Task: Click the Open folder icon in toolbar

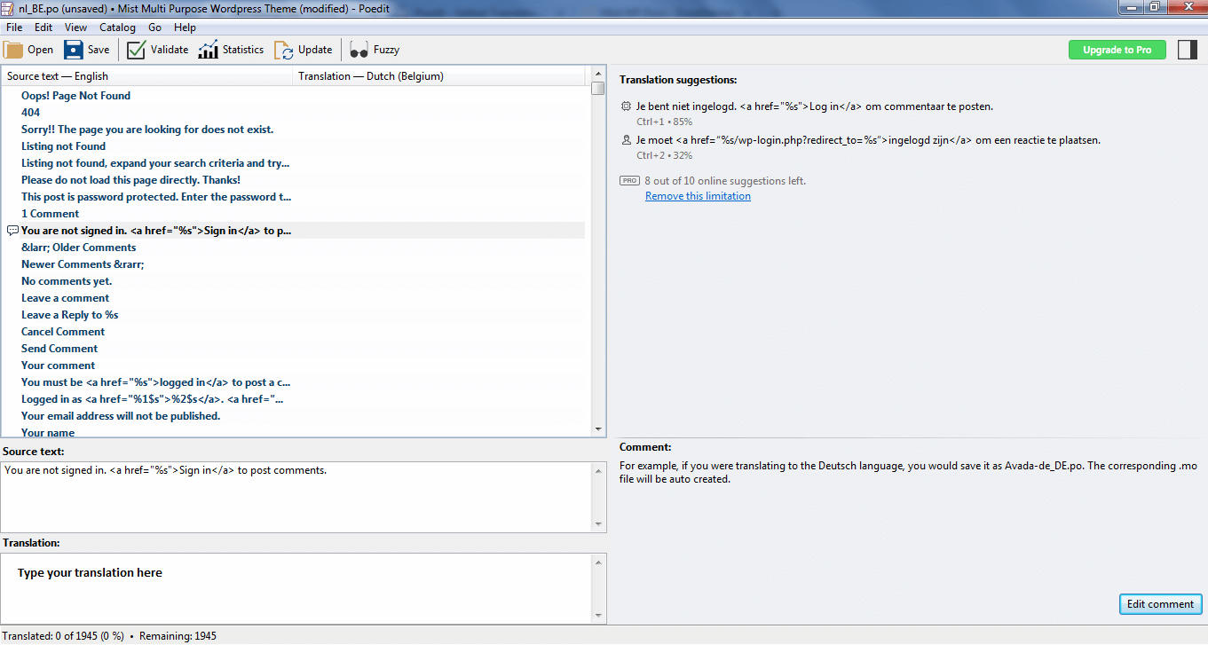Action: [x=14, y=50]
